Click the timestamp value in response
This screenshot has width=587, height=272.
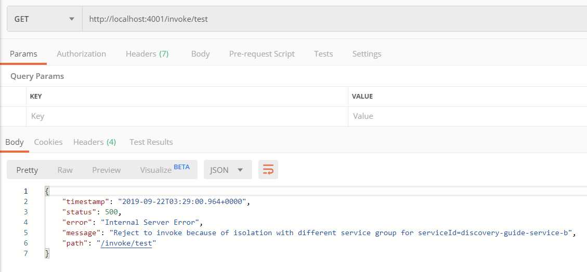[182, 201]
